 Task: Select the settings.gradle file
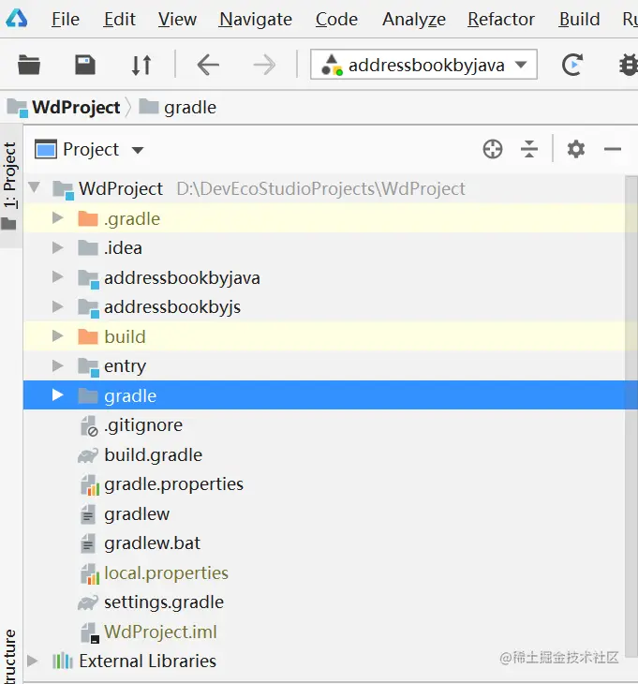click(324, 602)
